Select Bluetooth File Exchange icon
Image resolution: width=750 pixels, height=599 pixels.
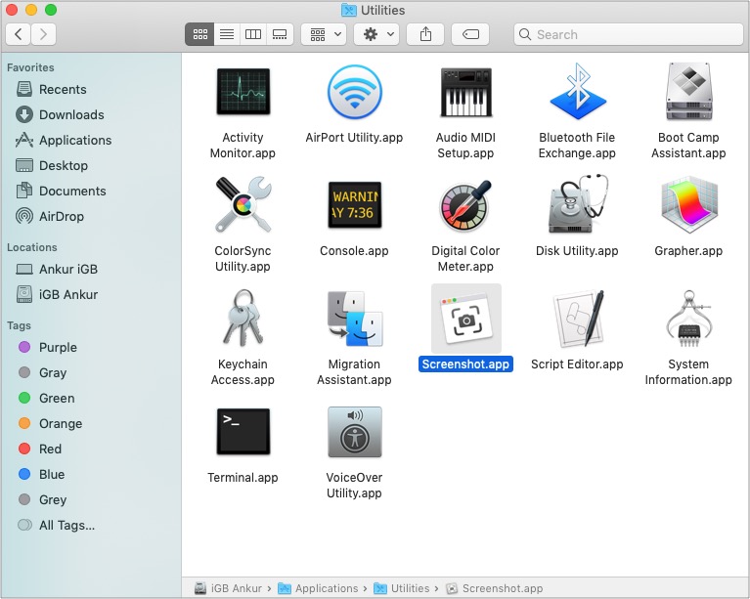(x=577, y=93)
